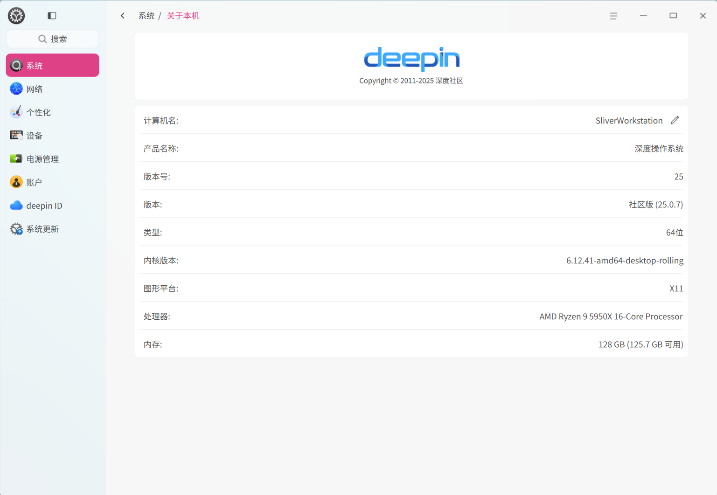The height and width of the screenshot is (495, 717).
Task: Edit the computer name with pencil icon
Action: point(675,120)
